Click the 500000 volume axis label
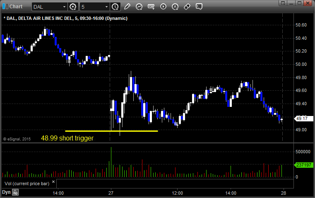 (x=303, y=152)
